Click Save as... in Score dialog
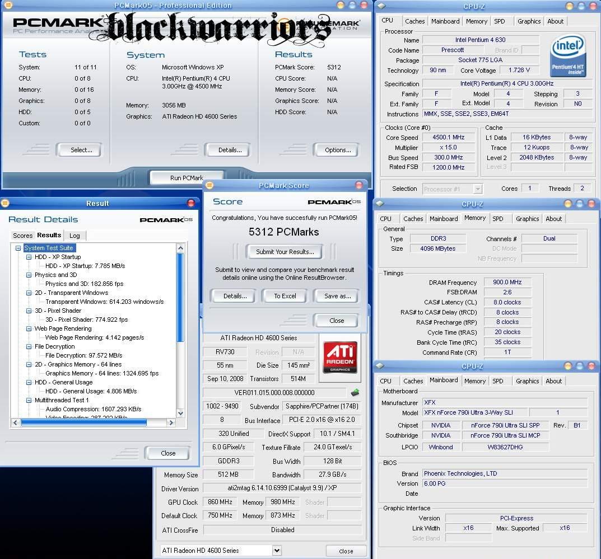Viewport: 601px width, 559px height. (337, 296)
